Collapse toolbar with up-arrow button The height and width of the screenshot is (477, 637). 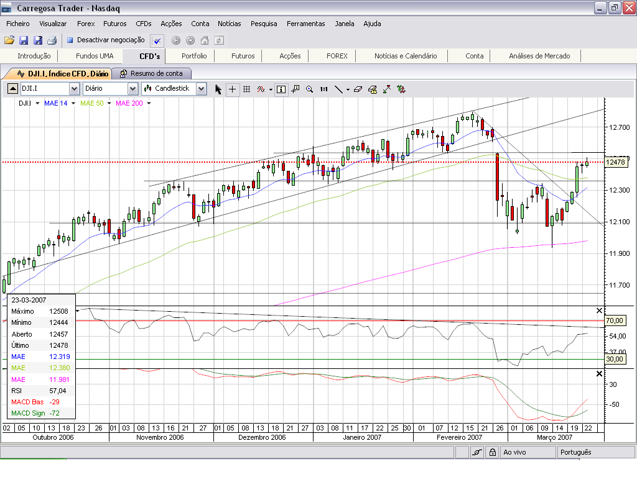click(12, 88)
